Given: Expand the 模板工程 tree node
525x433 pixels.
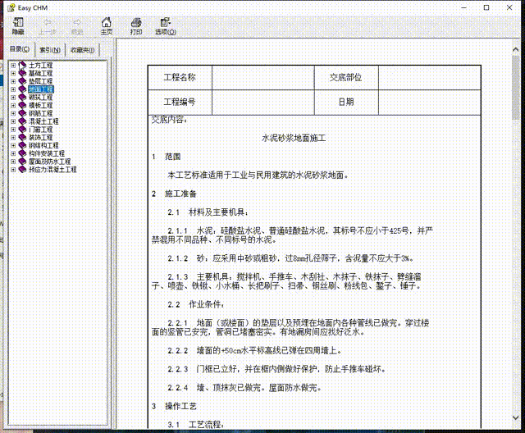Looking at the screenshot, I should (x=13, y=106).
